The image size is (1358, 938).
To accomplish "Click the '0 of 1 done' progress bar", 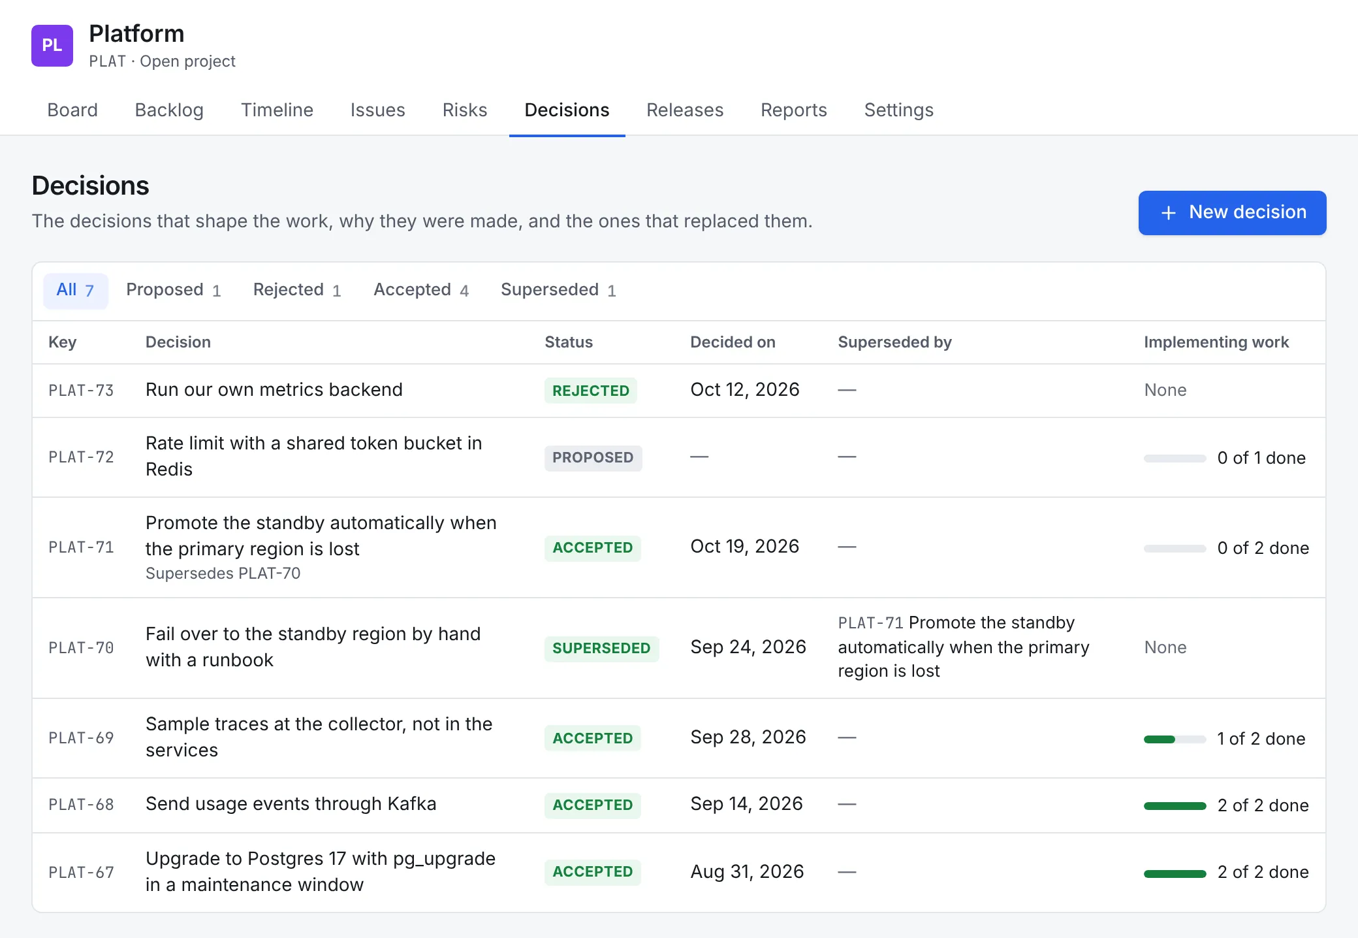I will coord(1175,459).
